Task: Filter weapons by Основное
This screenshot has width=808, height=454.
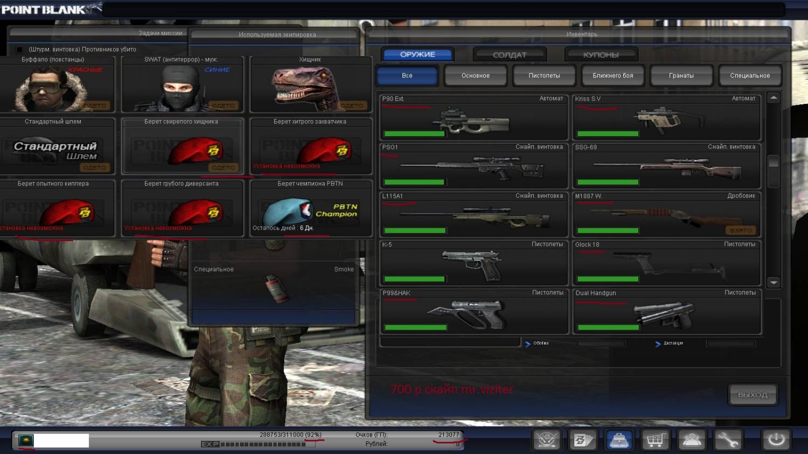Action: (x=476, y=75)
